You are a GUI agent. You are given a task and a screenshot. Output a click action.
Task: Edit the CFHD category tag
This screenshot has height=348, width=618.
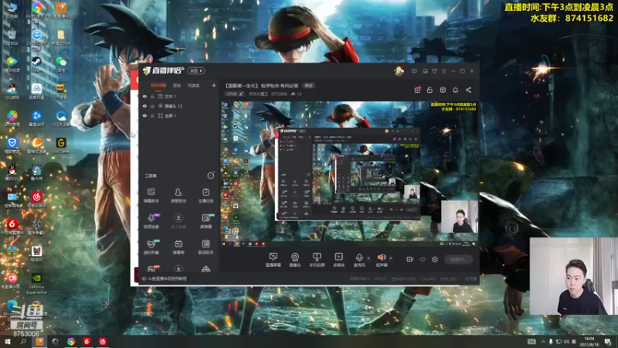coord(235,94)
